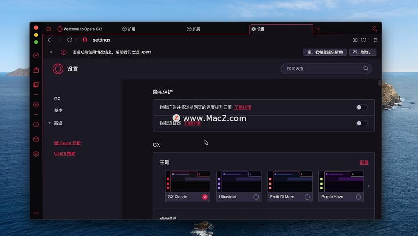The image size is (418, 236).
Task: Show more themes with right chevron
Action: tap(368, 186)
